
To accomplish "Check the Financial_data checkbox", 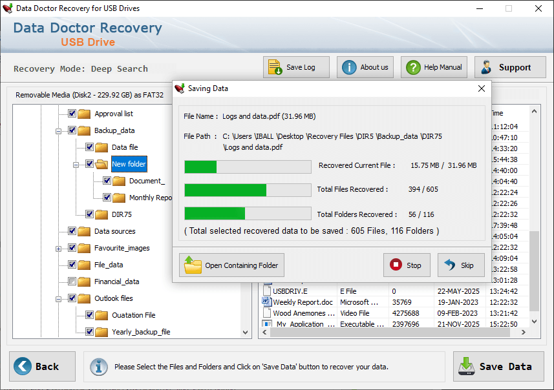I will 72,282.
